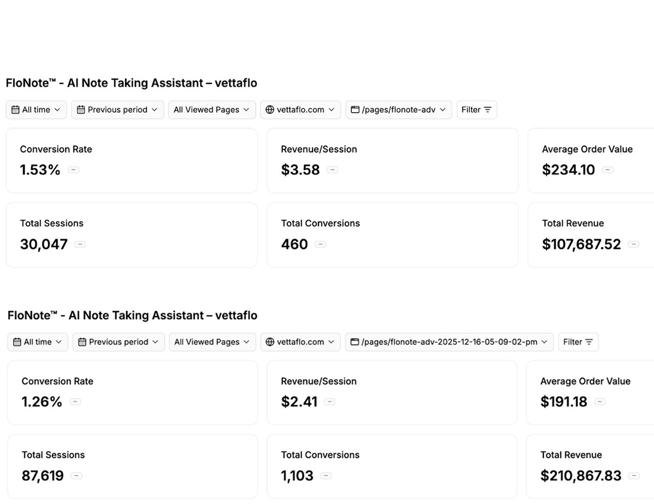Click page icon beside flonote-adv-2025-12-16 path
Viewport: 654px width, 504px height.
pyautogui.click(x=354, y=342)
